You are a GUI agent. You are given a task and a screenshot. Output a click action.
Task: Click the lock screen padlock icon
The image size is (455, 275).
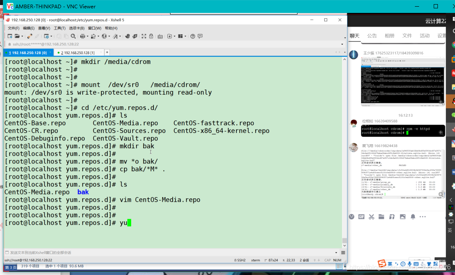click(x=151, y=36)
